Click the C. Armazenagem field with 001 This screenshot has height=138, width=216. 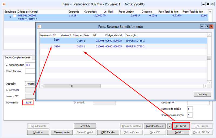point(30,65)
